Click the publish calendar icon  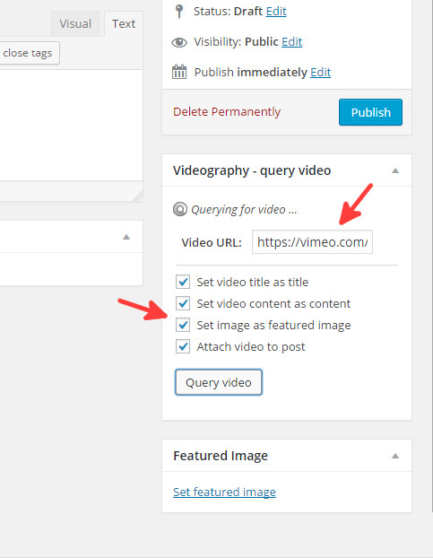pos(179,72)
